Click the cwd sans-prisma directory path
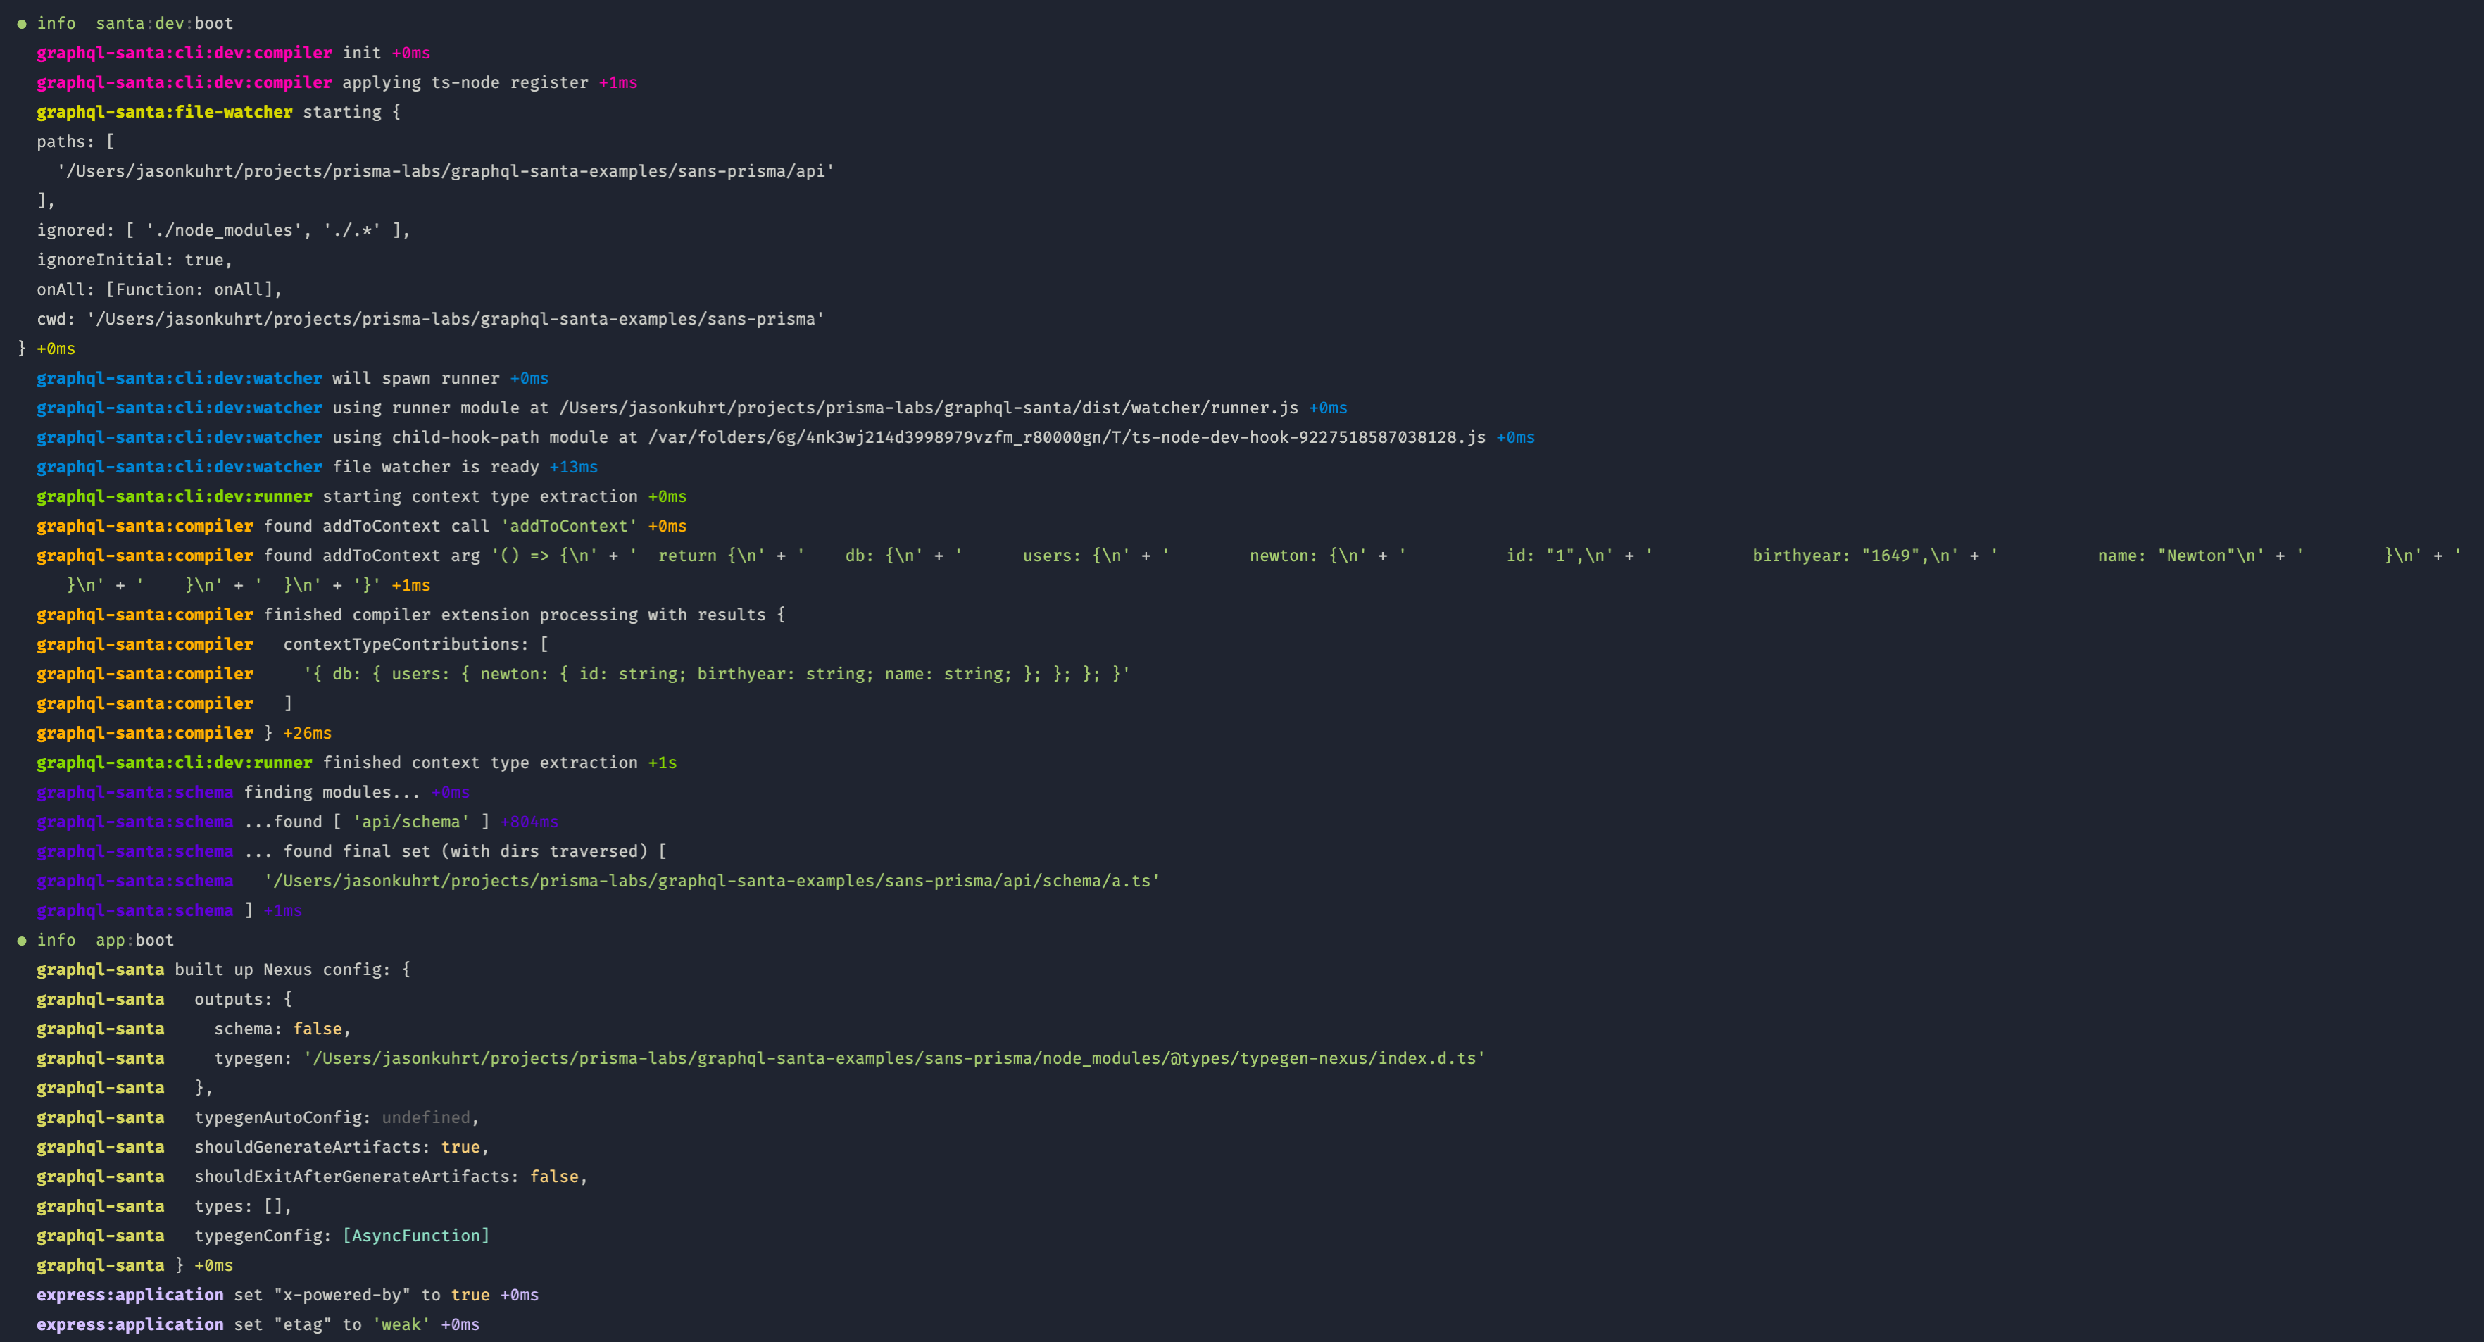Viewport: 2484px width, 1342px height. pyautogui.click(x=455, y=319)
